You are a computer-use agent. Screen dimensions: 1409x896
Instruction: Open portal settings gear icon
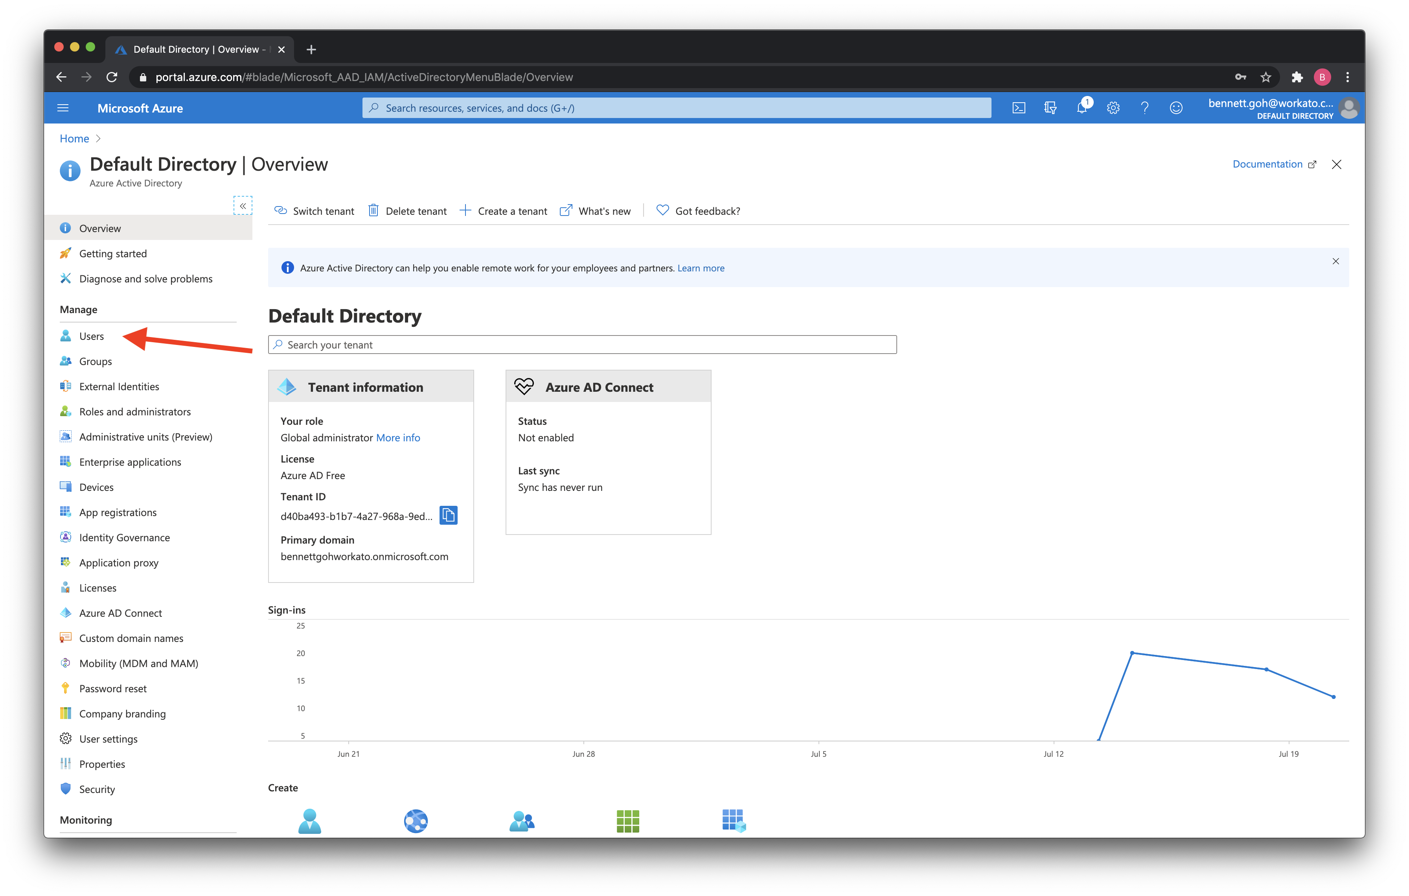point(1113,108)
